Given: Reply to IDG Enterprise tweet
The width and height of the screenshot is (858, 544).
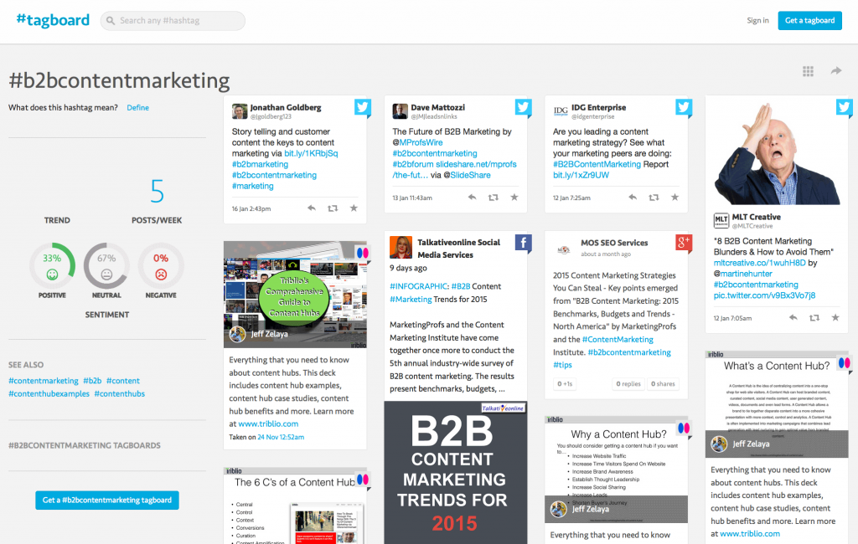Looking at the screenshot, I should click(x=633, y=198).
